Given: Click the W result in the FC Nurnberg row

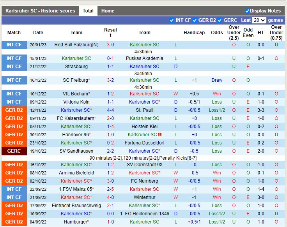Looking at the screenshot, I should tap(176, 181).
